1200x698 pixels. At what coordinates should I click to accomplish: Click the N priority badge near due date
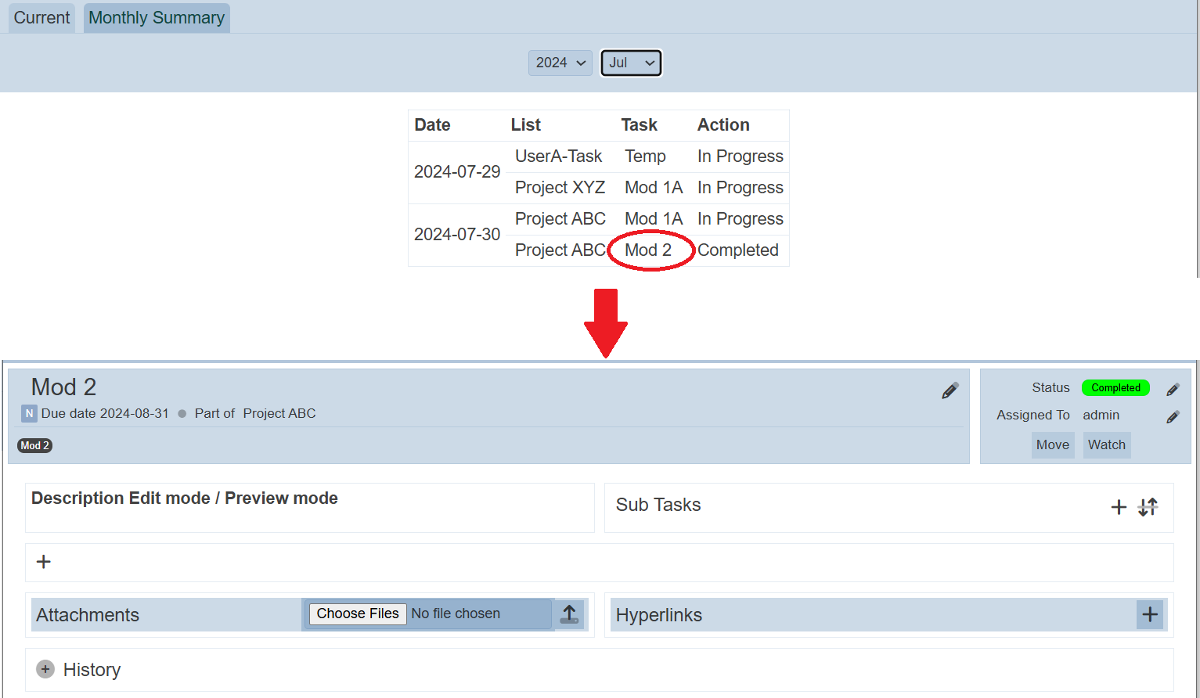point(29,414)
